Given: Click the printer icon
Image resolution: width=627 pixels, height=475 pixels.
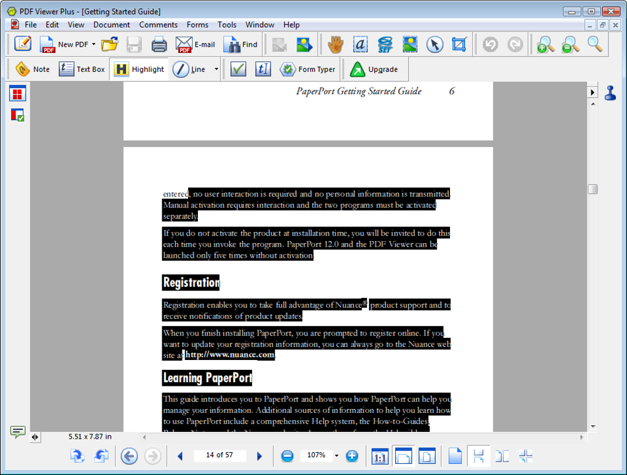Looking at the screenshot, I should 159,44.
